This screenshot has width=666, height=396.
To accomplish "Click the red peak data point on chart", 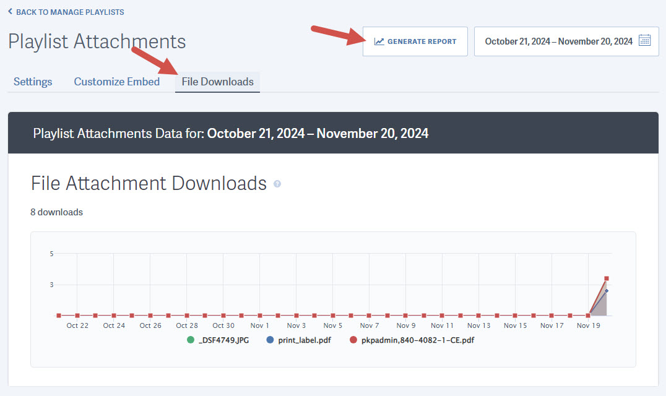I will 607,278.
